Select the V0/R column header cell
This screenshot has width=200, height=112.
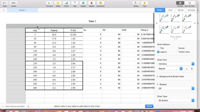(131, 30)
